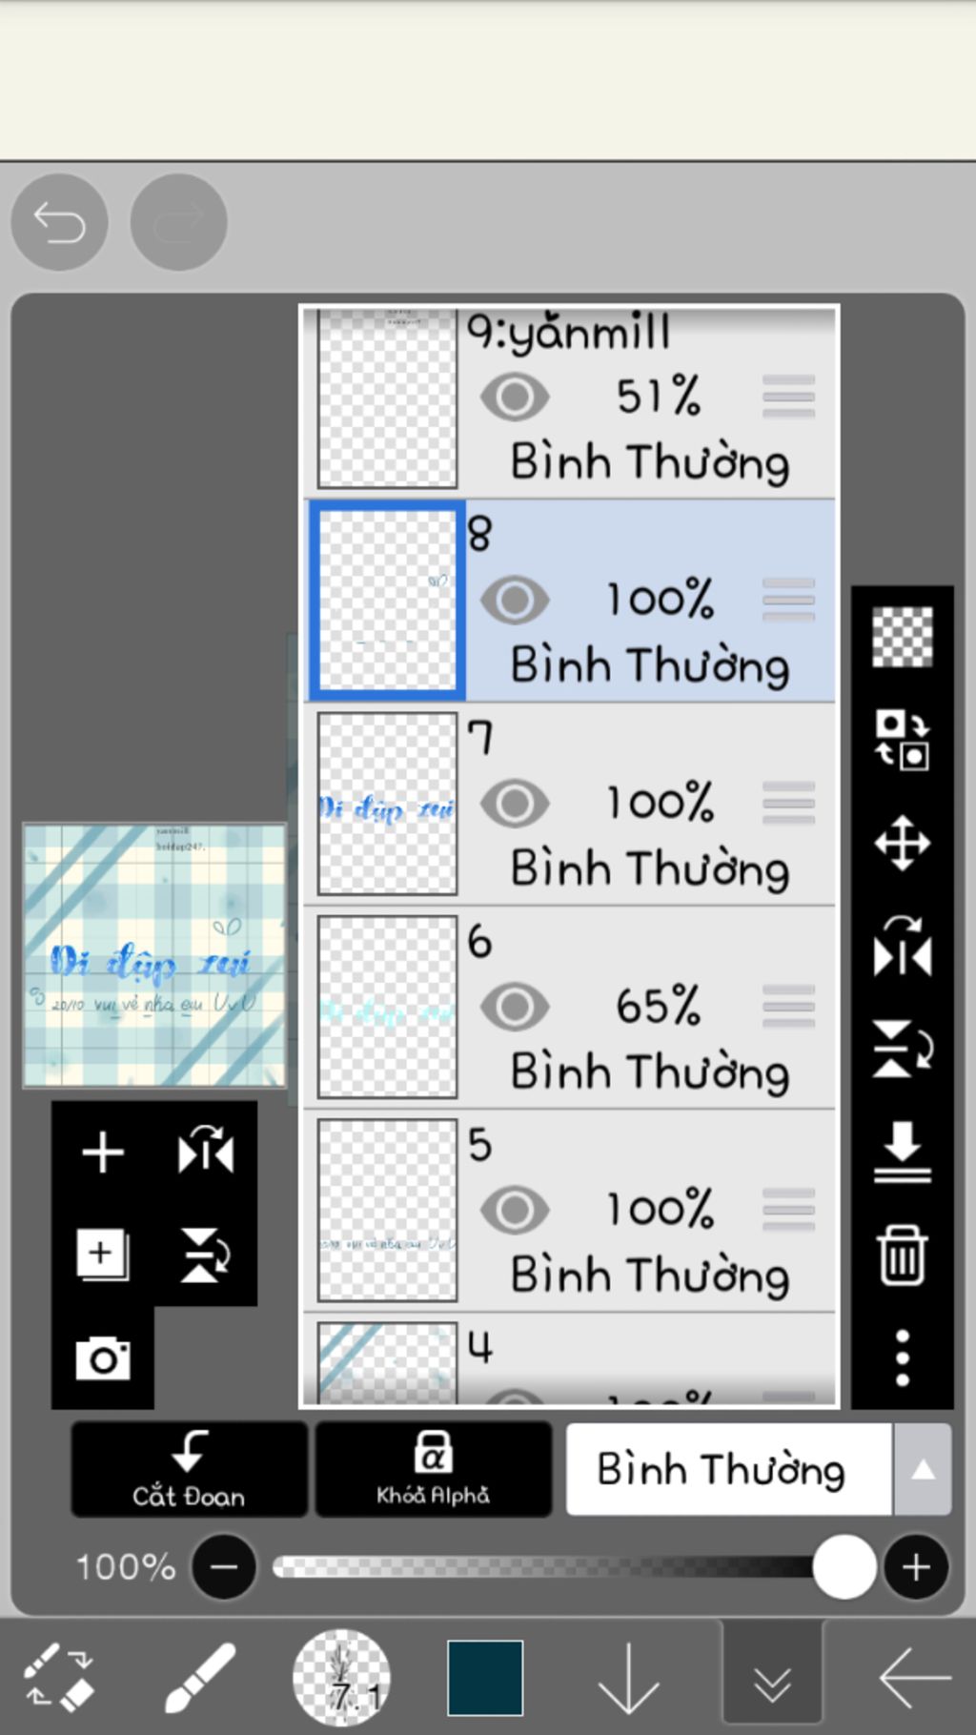Add a new layer with plus icon

(103, 1153)
